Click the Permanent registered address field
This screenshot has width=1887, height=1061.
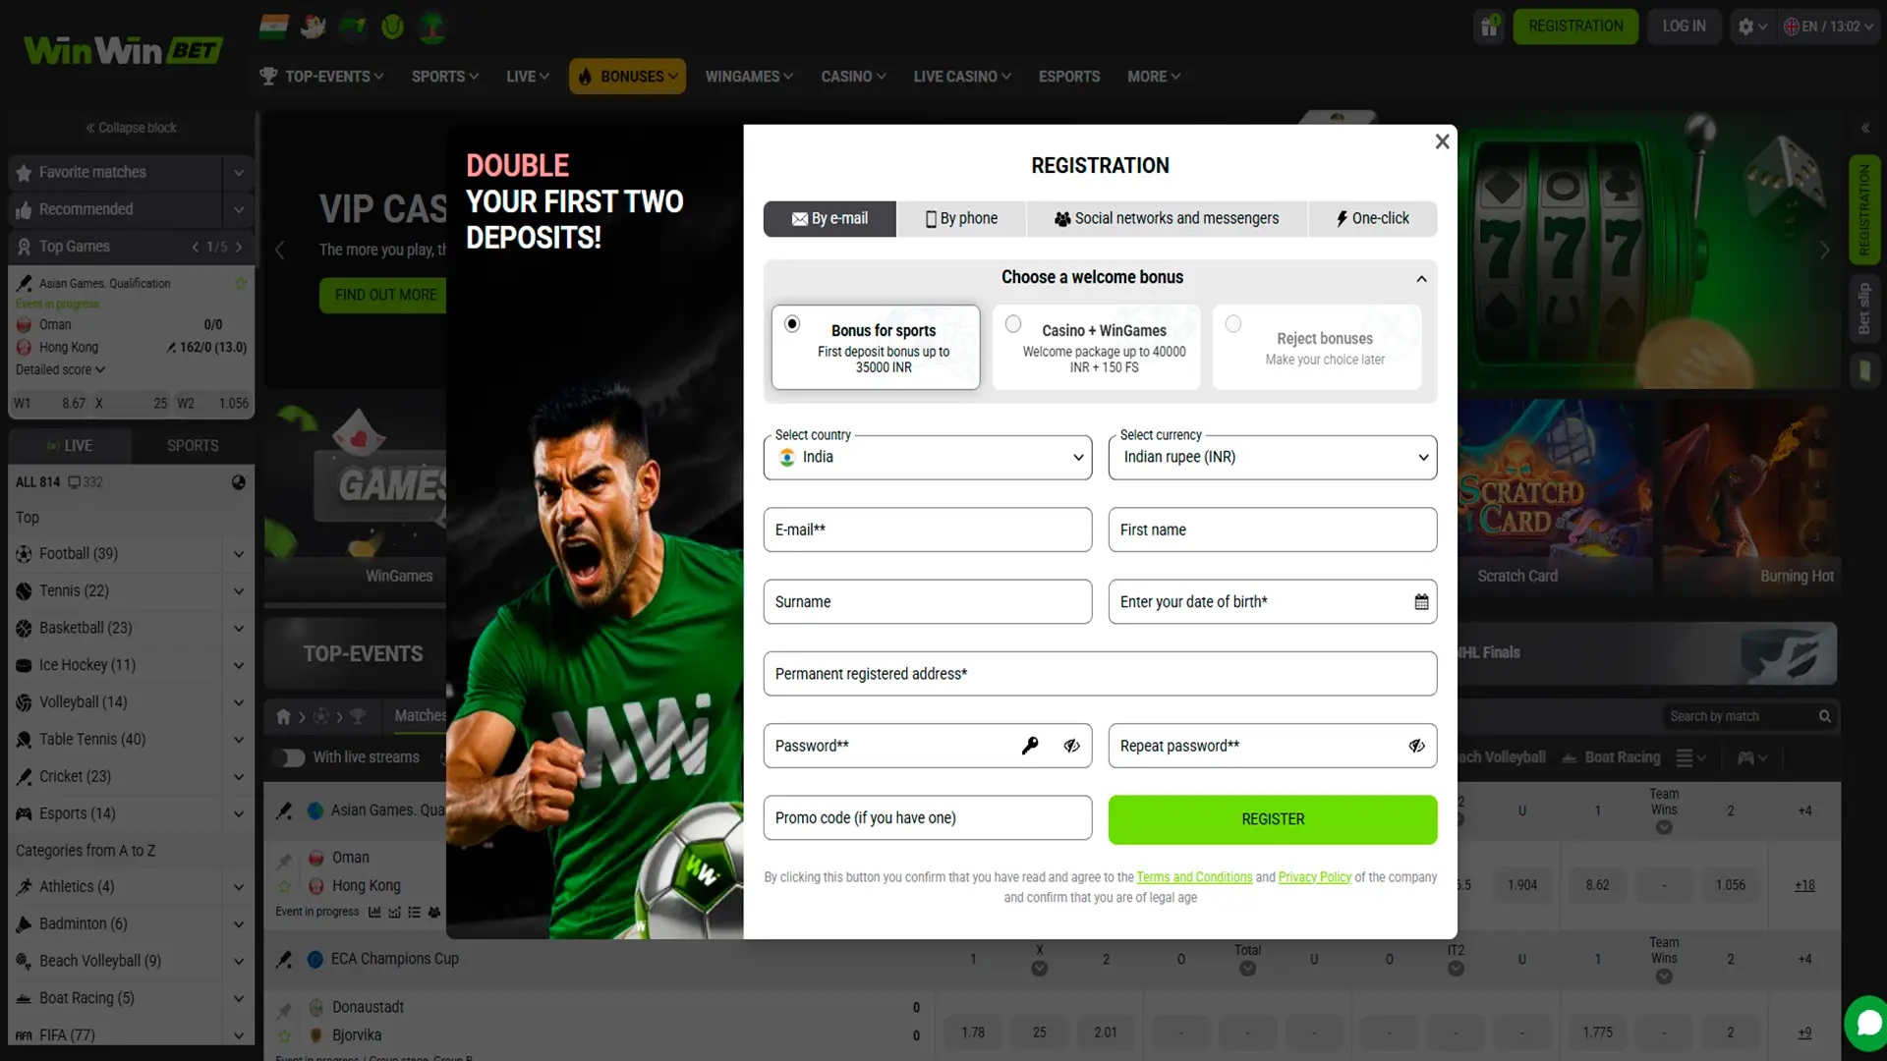pyautogui.click(x=1100, y=674)
